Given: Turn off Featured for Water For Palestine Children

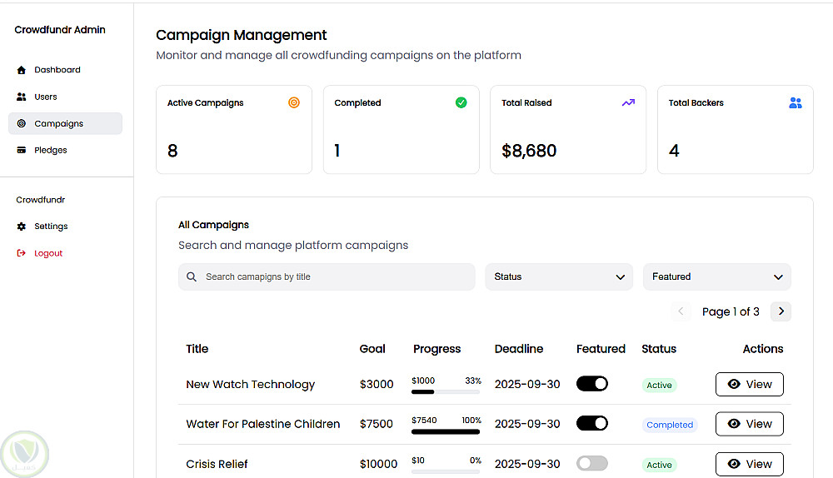Looking at the screenshot, I should pyautogui.click(x=592, y=424).
